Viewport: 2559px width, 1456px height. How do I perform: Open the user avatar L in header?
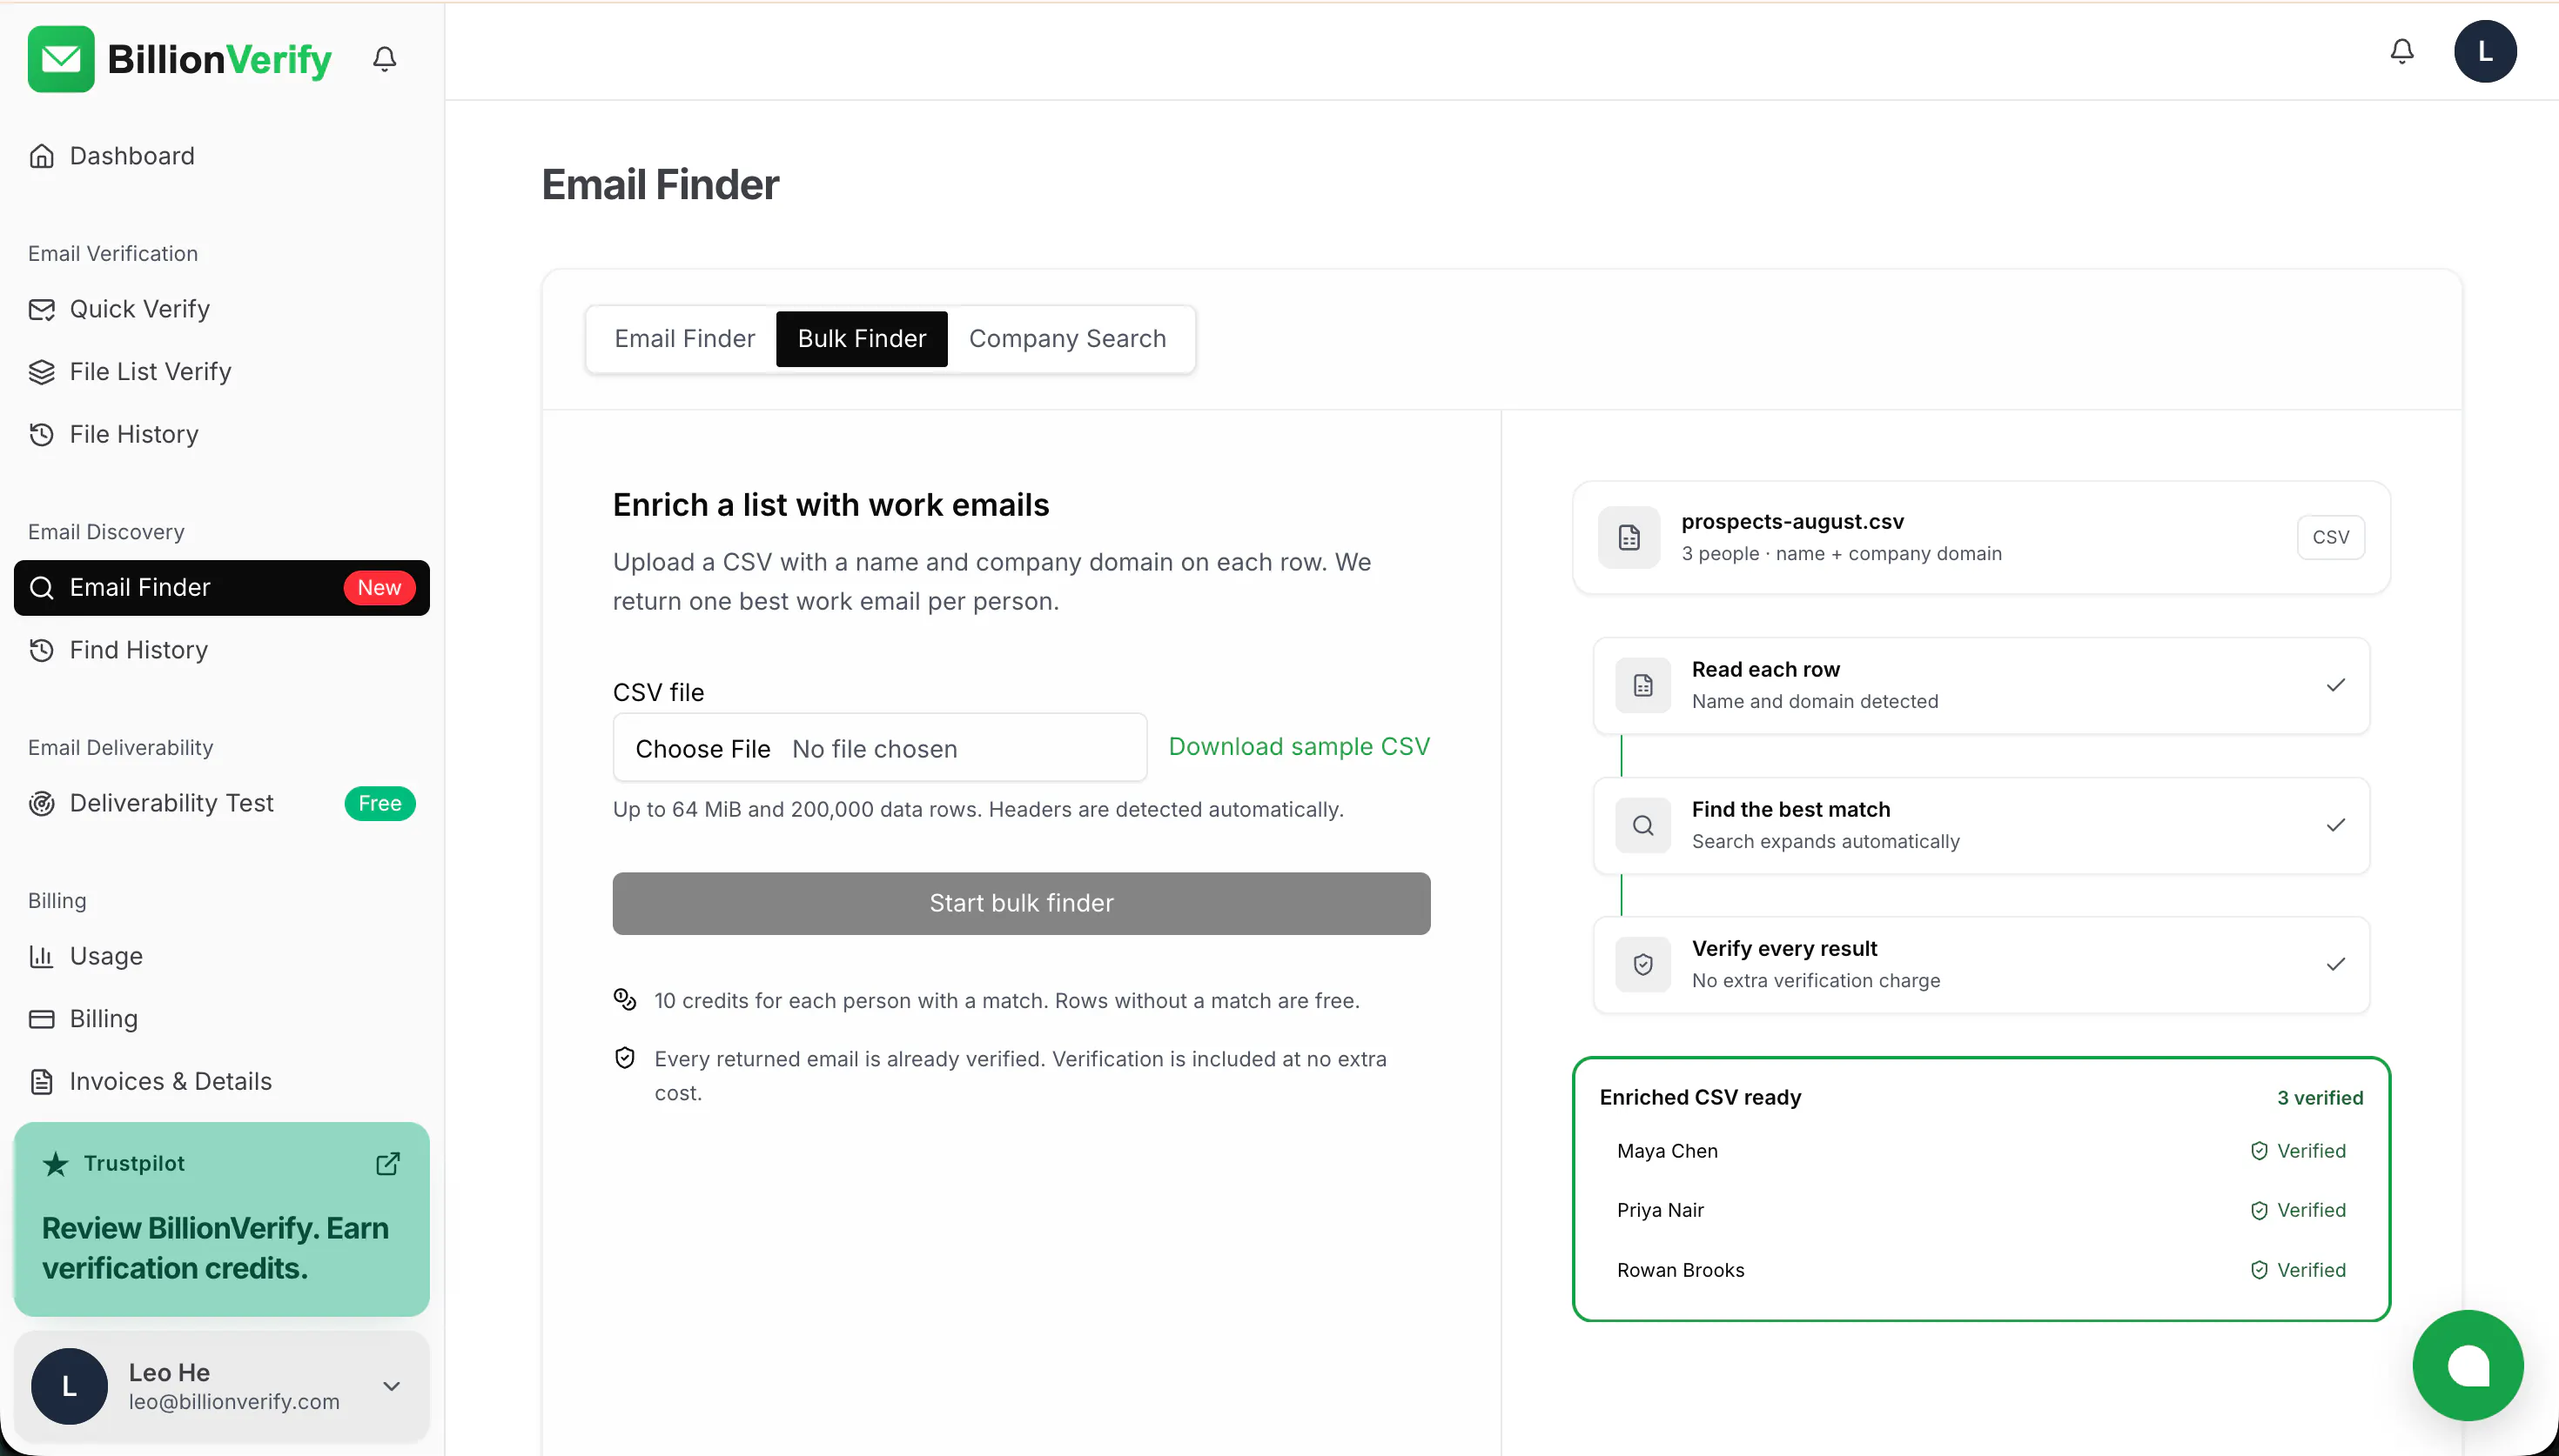(x=2485, y=51)
